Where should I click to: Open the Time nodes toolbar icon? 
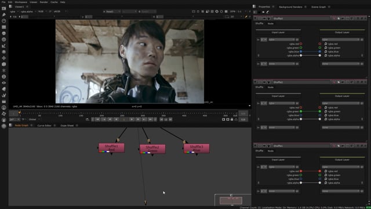click(4, 21)
